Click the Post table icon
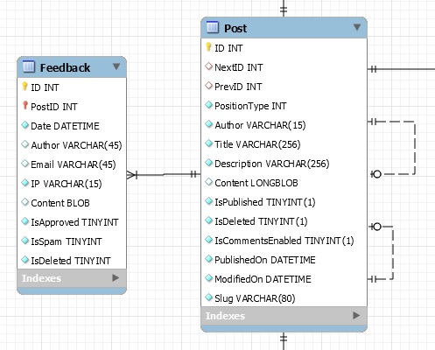The image size is (435, 350). click(213, 27)
